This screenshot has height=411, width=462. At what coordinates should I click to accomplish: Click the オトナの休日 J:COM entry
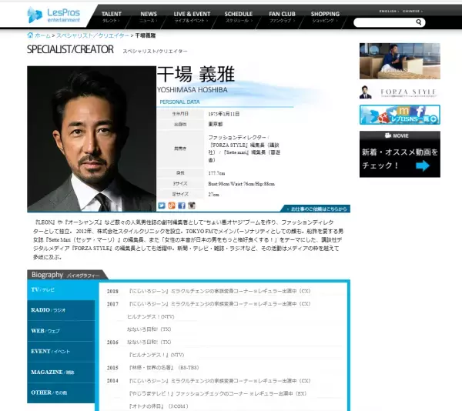(158, 406)
